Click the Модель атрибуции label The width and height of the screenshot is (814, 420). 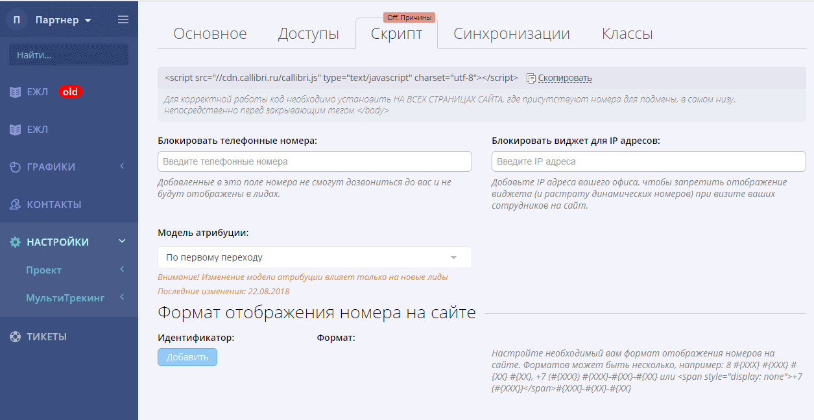click(203, 233)
